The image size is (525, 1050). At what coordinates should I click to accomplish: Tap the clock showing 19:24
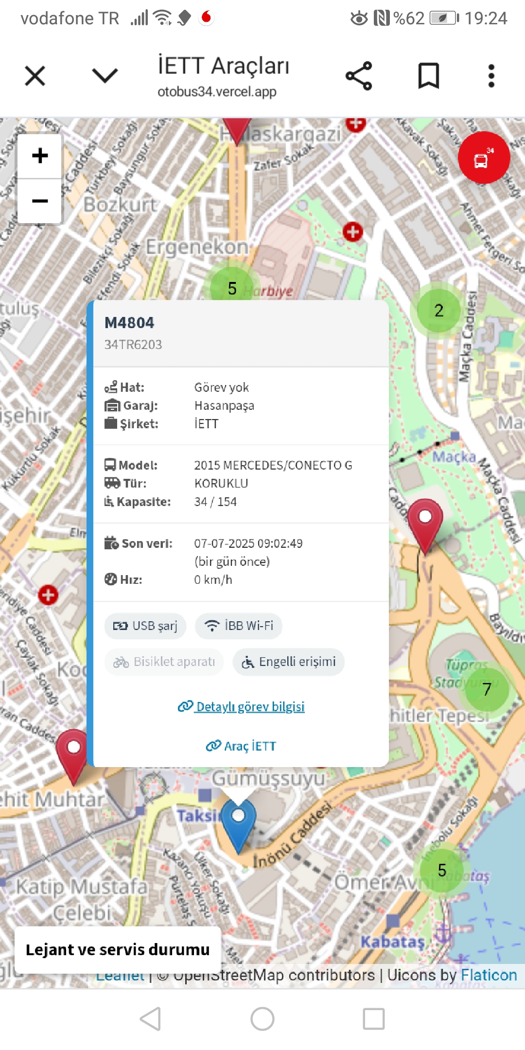point(486,18)
